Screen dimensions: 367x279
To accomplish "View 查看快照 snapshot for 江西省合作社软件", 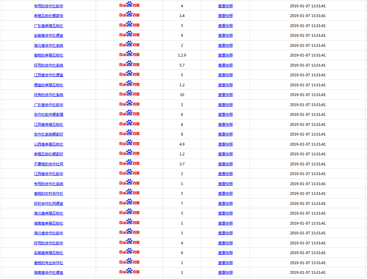I will (x=225, y=174).
